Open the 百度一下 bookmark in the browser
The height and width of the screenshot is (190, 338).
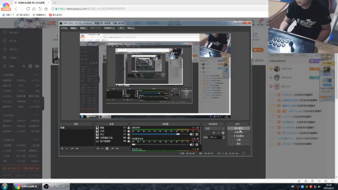[x=8, y=15]
